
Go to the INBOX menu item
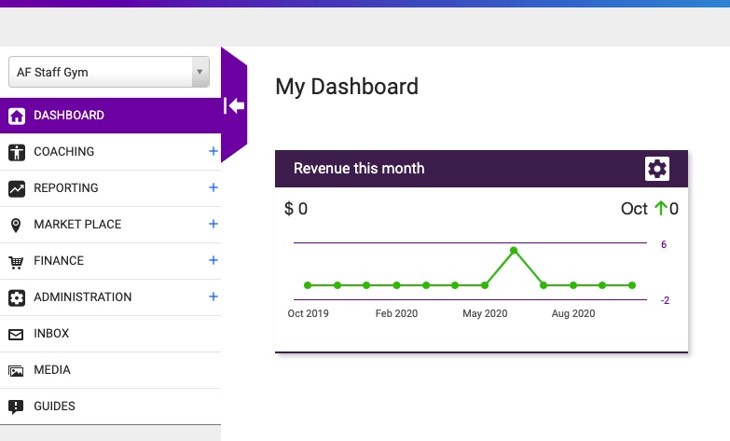110,334
